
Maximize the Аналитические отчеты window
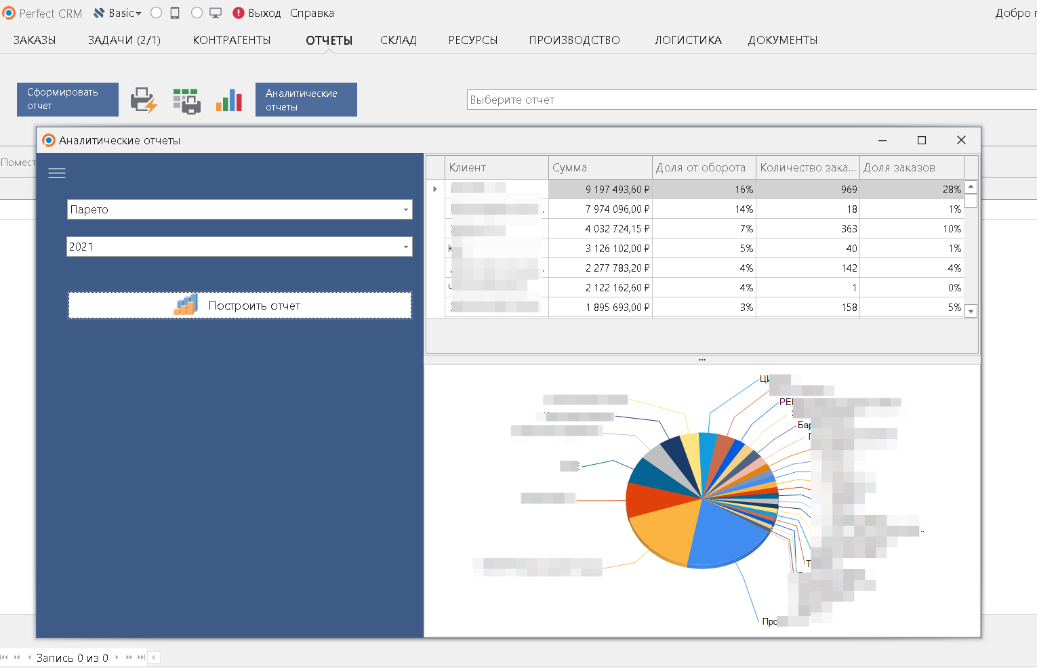[x=922, y=140]
